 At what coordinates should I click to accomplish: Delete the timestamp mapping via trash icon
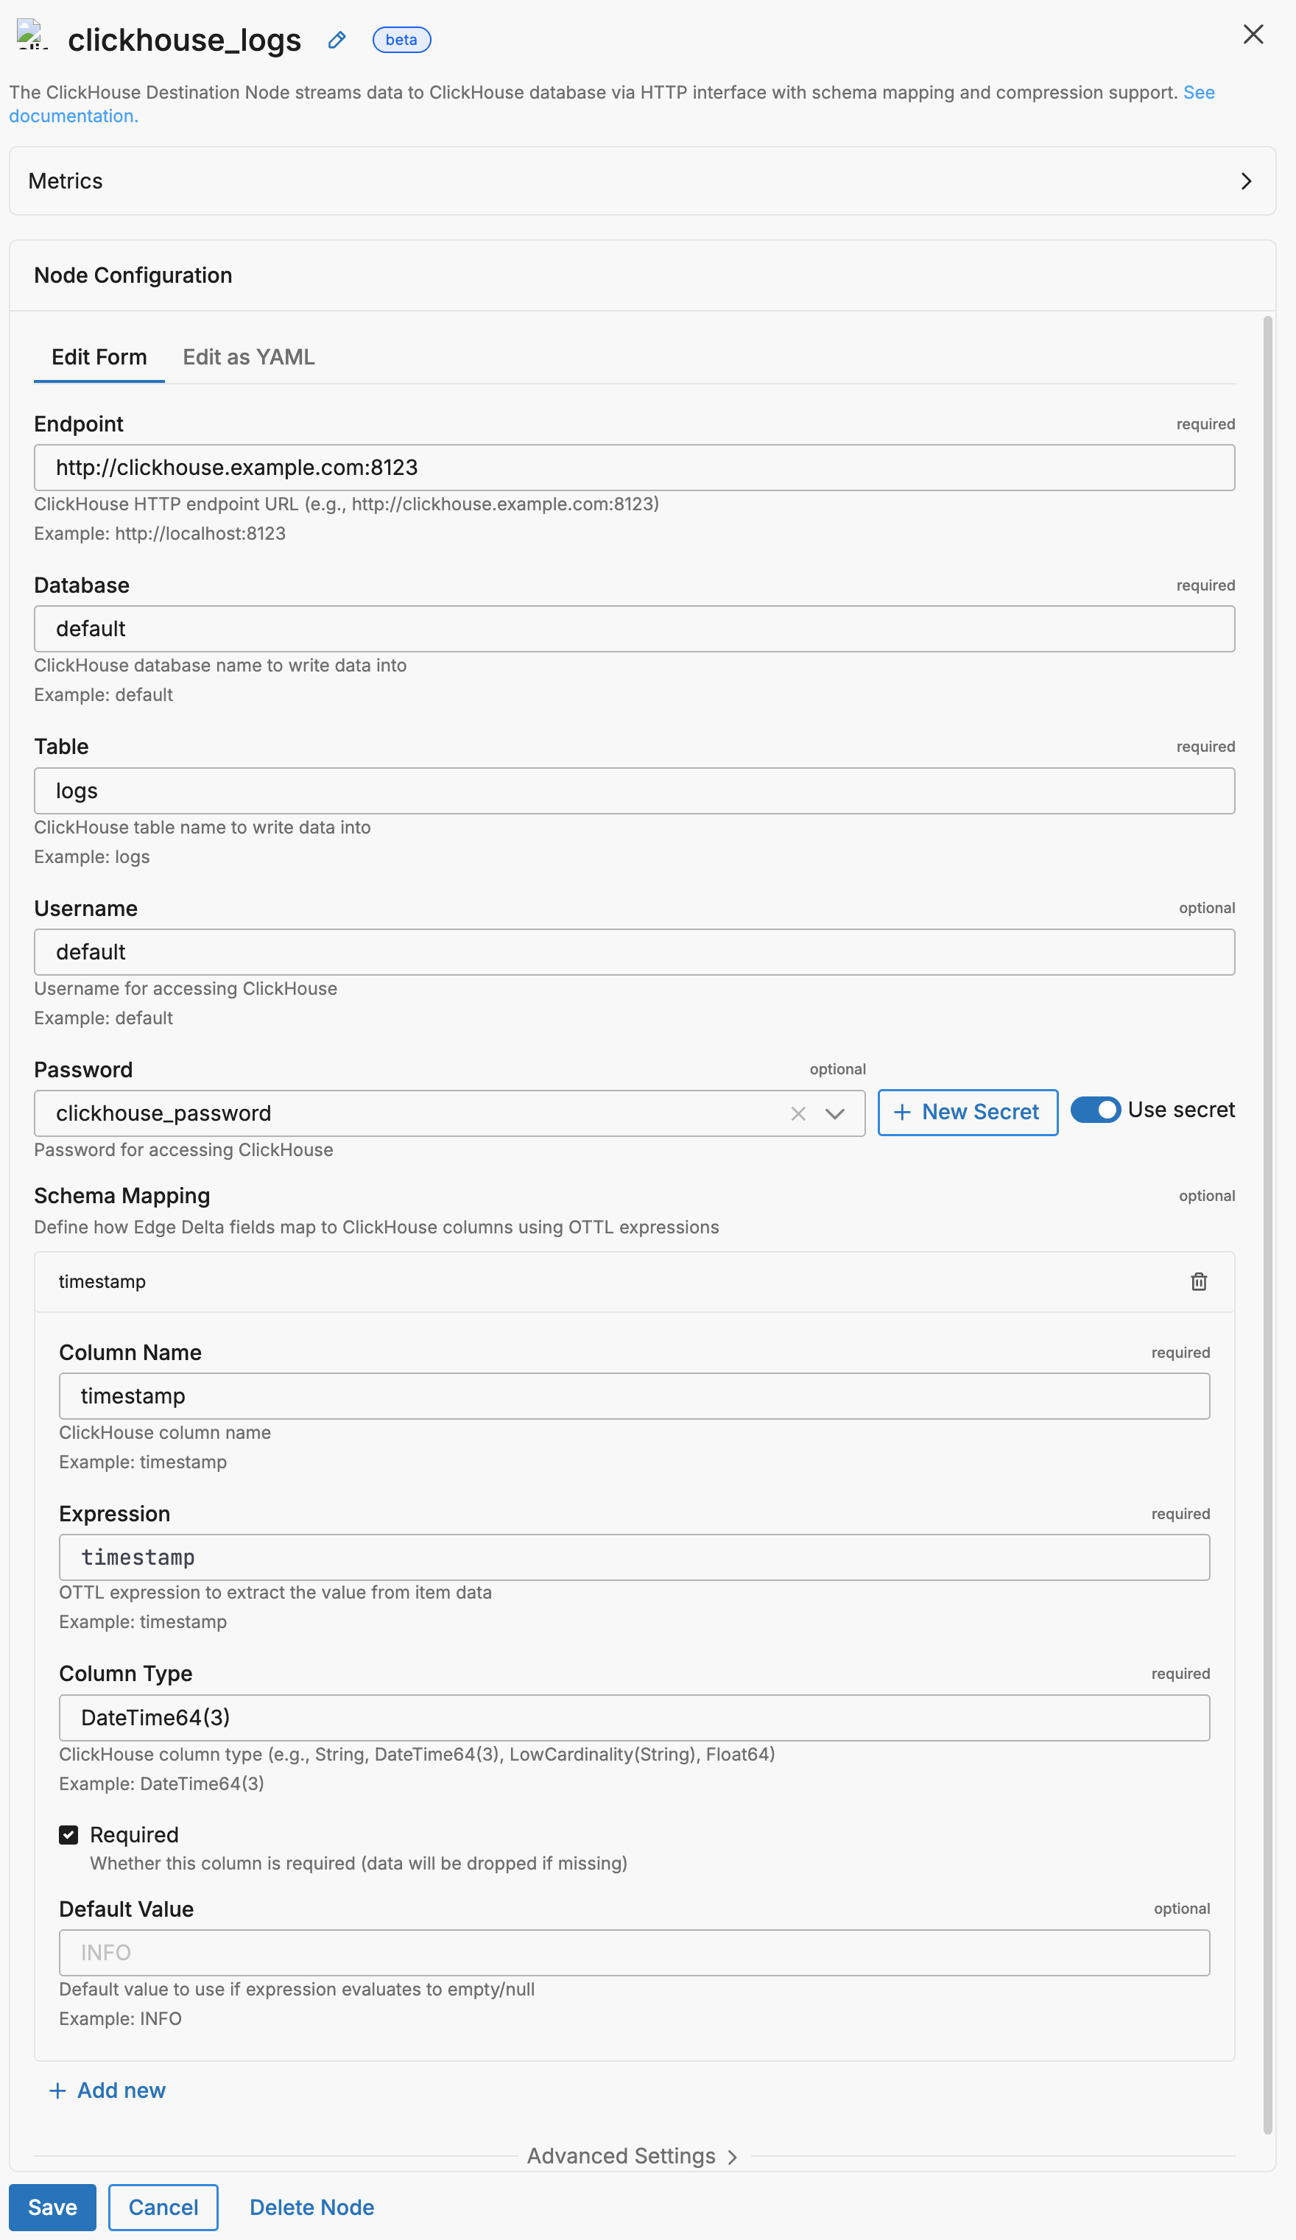pos(1198,1281)
